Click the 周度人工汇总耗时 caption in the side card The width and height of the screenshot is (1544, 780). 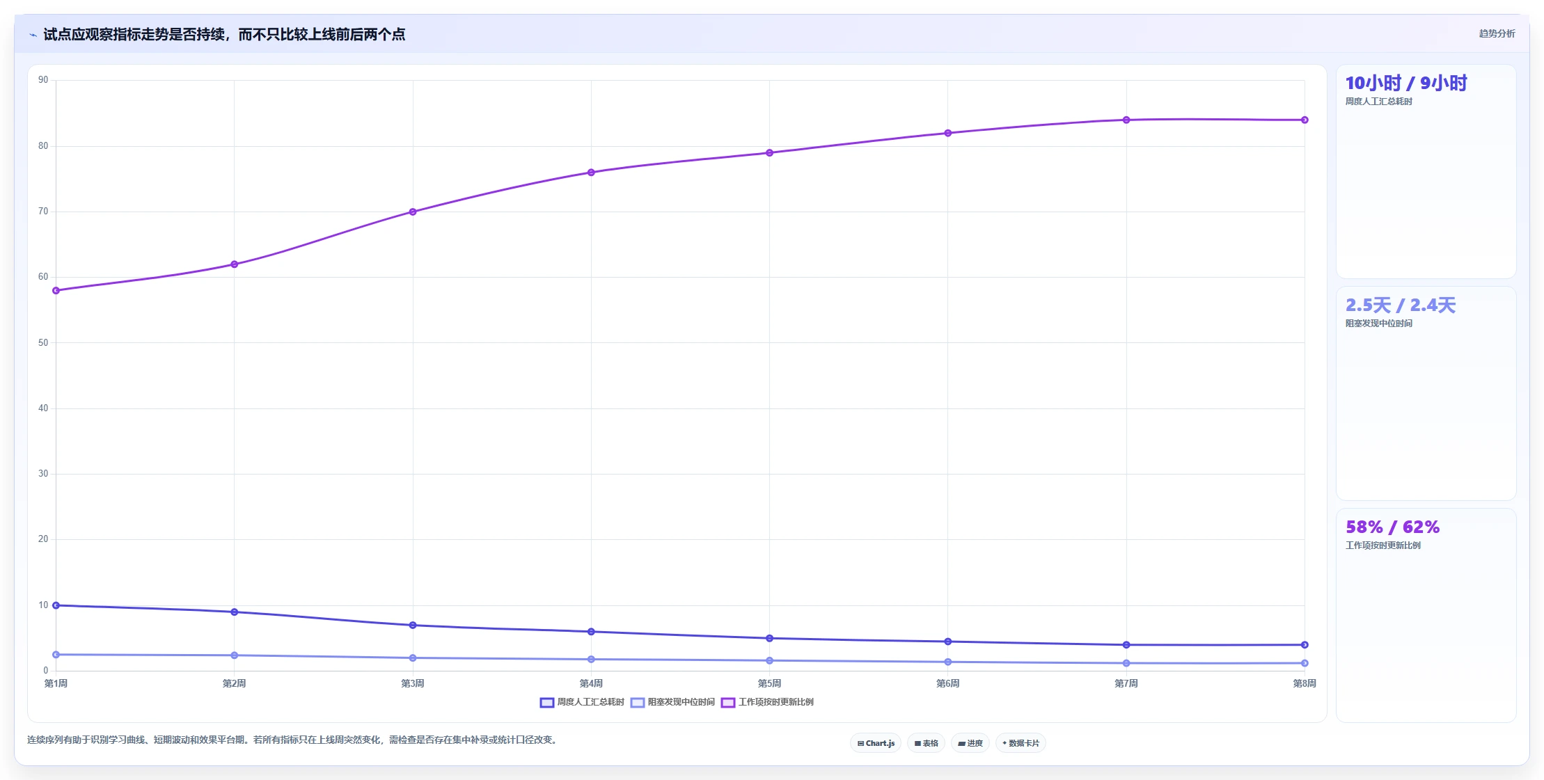click(x=1378, y=102)
